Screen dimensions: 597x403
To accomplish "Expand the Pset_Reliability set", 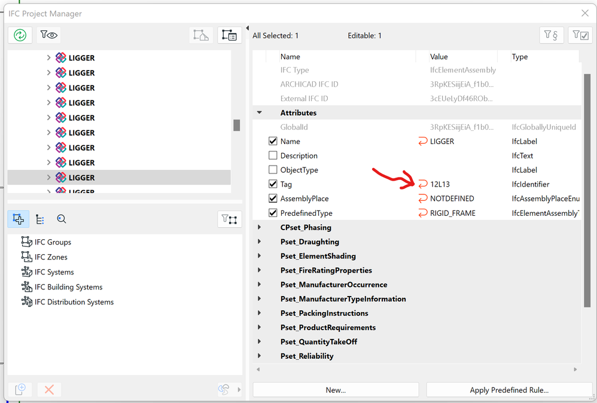I will 259,356.
